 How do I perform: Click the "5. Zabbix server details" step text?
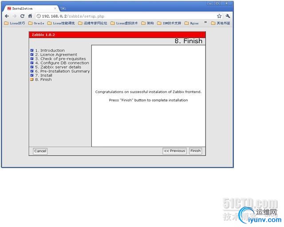click(58, 67)
